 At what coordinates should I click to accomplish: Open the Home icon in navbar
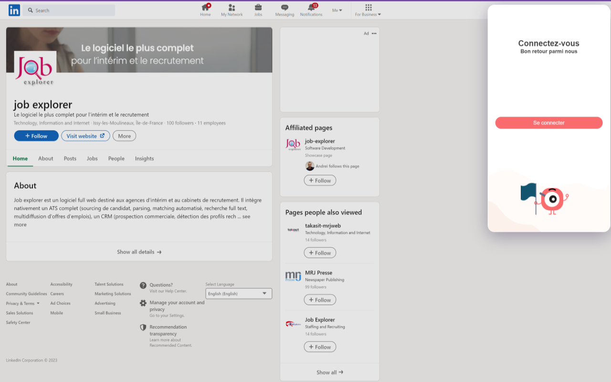(x=205, y=8)
